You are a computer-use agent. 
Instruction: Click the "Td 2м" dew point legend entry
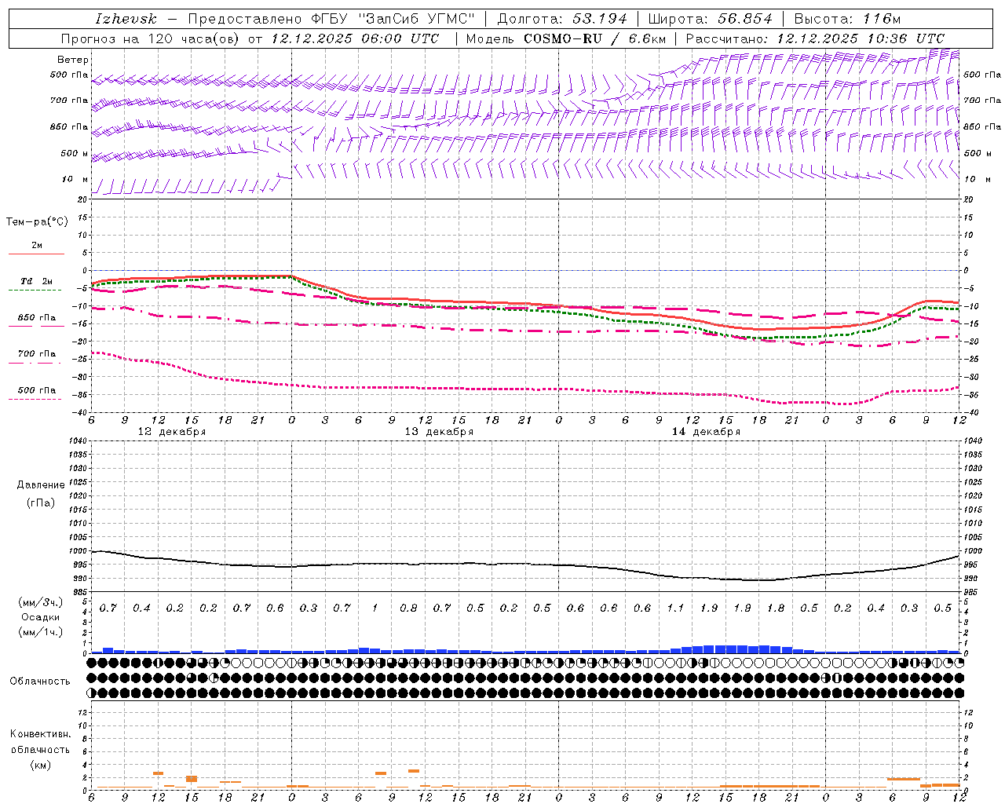(37, 281)
